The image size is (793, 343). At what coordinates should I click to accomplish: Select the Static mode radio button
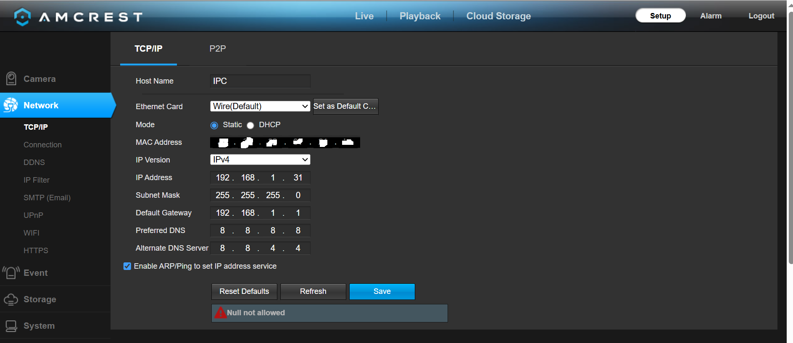(214, 125)
